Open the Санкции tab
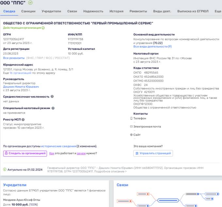Viewport: 222px width, 207px height. click(28, 11)
